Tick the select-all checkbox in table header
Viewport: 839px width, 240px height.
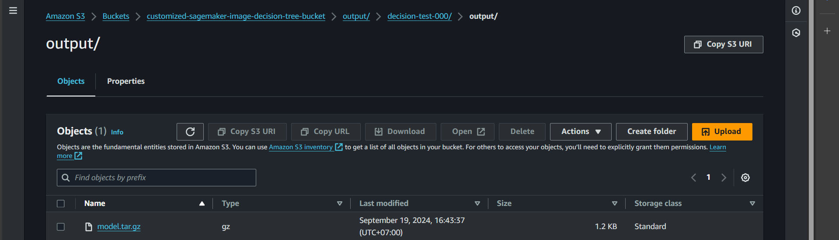coord(61,204)
